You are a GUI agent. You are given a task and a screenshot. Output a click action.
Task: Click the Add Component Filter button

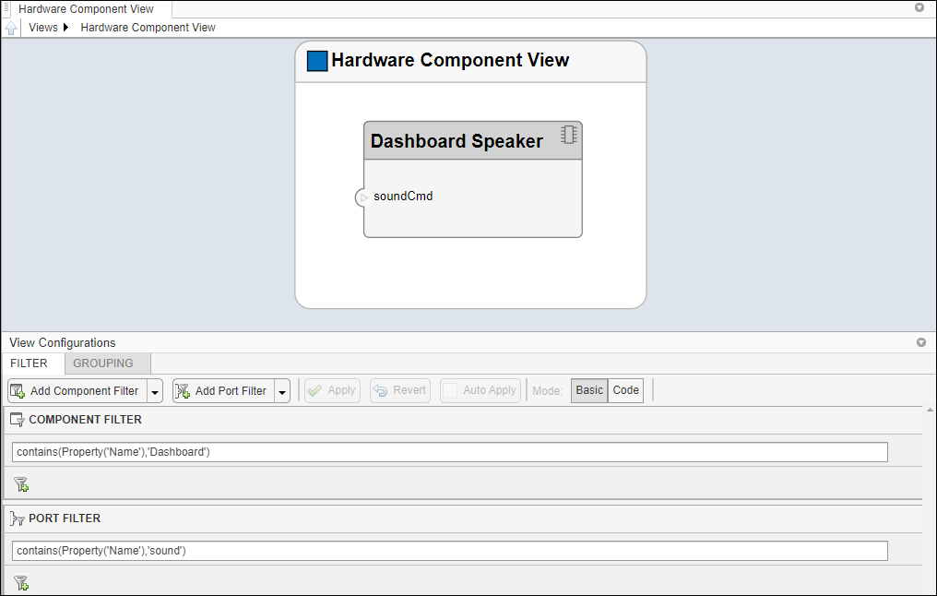tap(77, 391)
